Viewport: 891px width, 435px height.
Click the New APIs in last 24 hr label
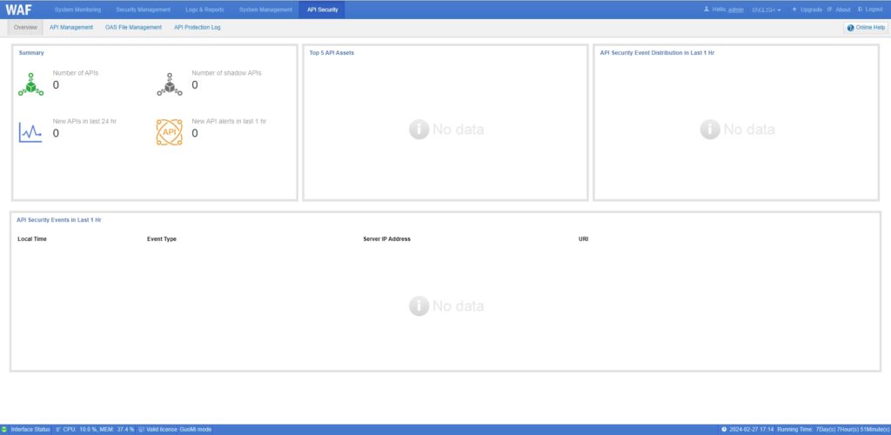pos(84,121)
